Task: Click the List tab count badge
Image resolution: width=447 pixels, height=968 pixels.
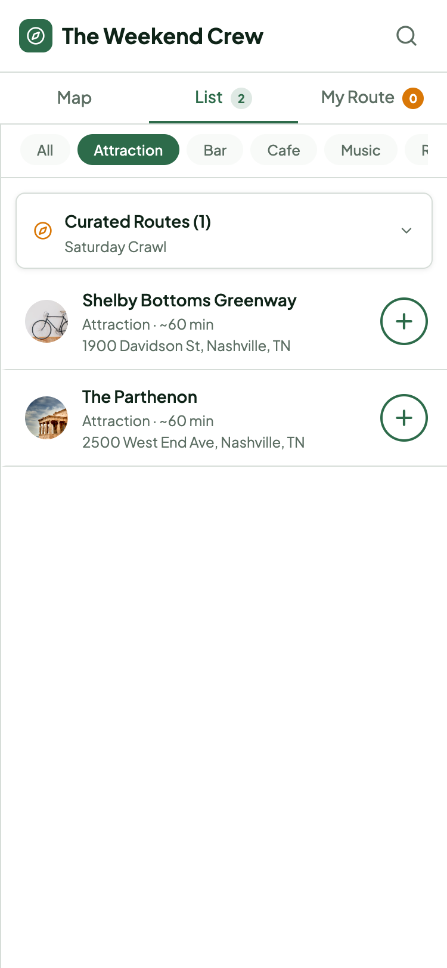Action: pos(241,98)
